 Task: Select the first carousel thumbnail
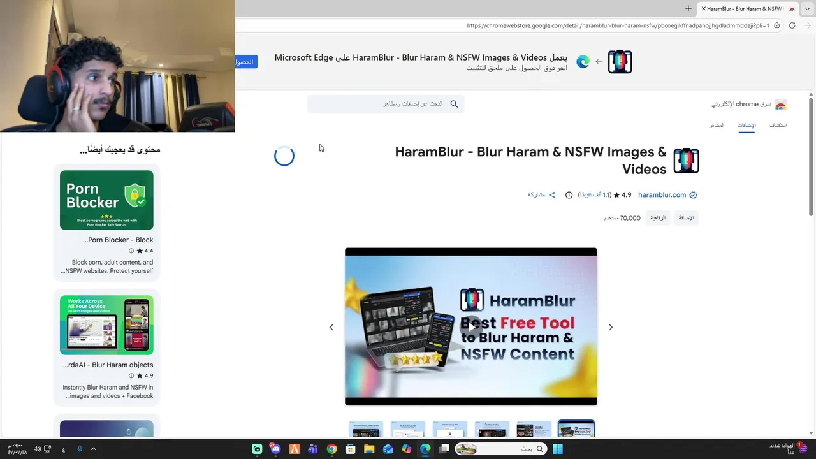click(x=366, y=429)
